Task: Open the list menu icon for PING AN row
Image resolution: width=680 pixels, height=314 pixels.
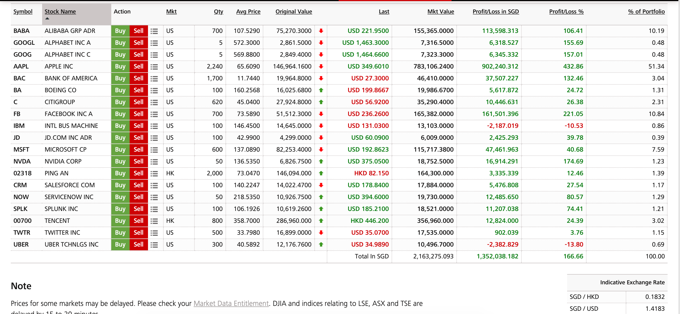Action: tap(154, 173)
